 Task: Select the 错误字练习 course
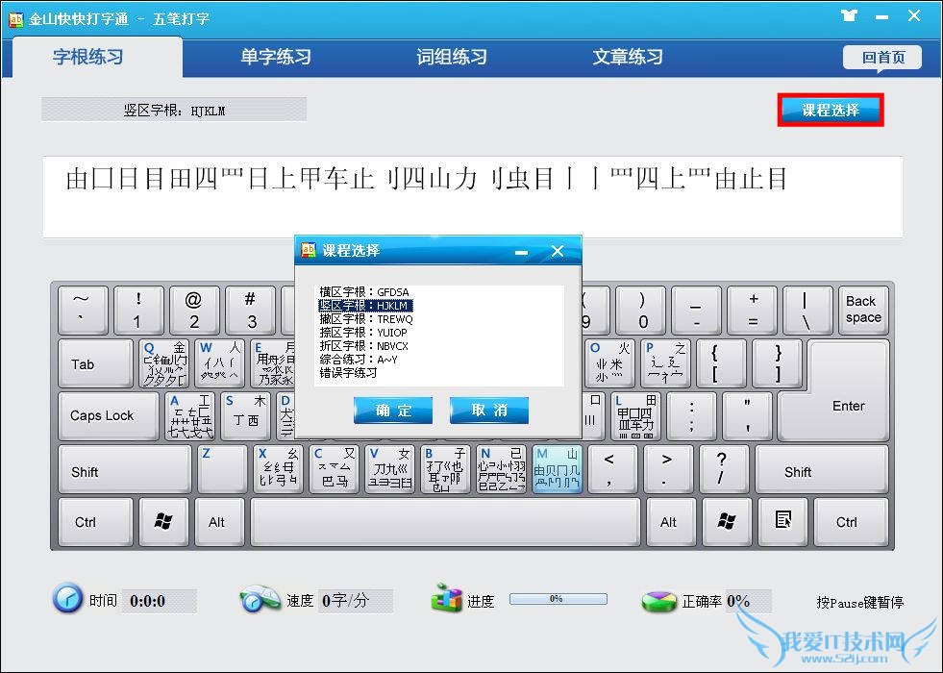[x=348, y=373]
